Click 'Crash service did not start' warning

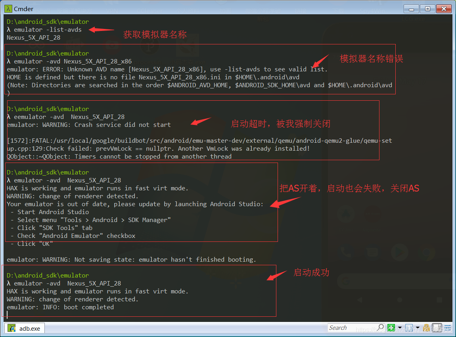(89, 125)
